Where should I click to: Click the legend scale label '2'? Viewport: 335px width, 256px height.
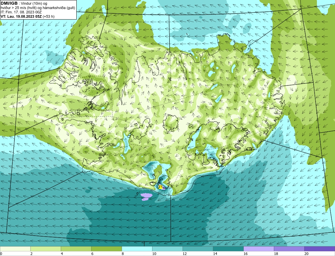pos(31,254)
